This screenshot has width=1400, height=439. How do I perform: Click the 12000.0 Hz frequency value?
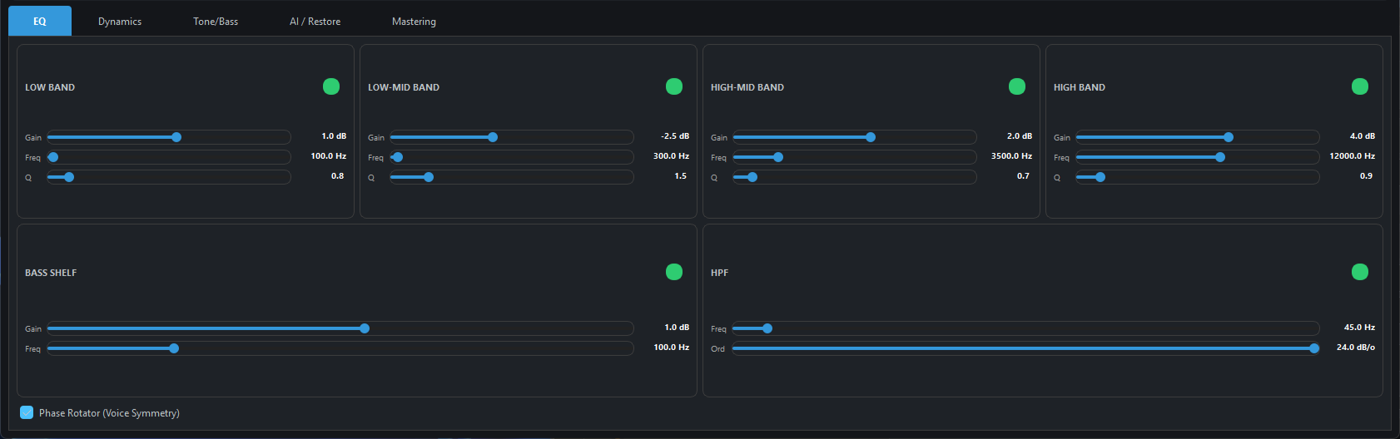1353,156
